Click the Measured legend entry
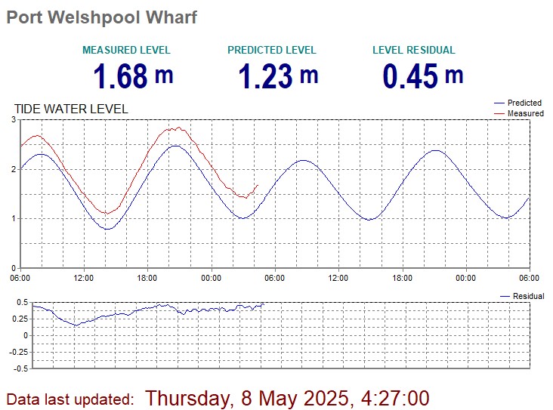The image size is (553, 410). 525,113
